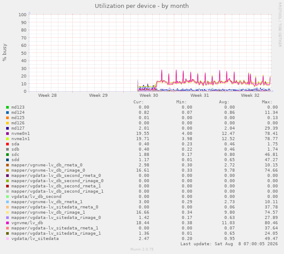Screen dimensions: 284x254
Task: Select the md125 legend label
Action: click(18, 118)
